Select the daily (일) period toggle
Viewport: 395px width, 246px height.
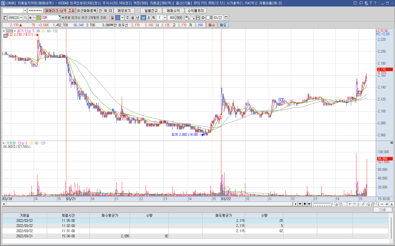[x=112, y=18]
